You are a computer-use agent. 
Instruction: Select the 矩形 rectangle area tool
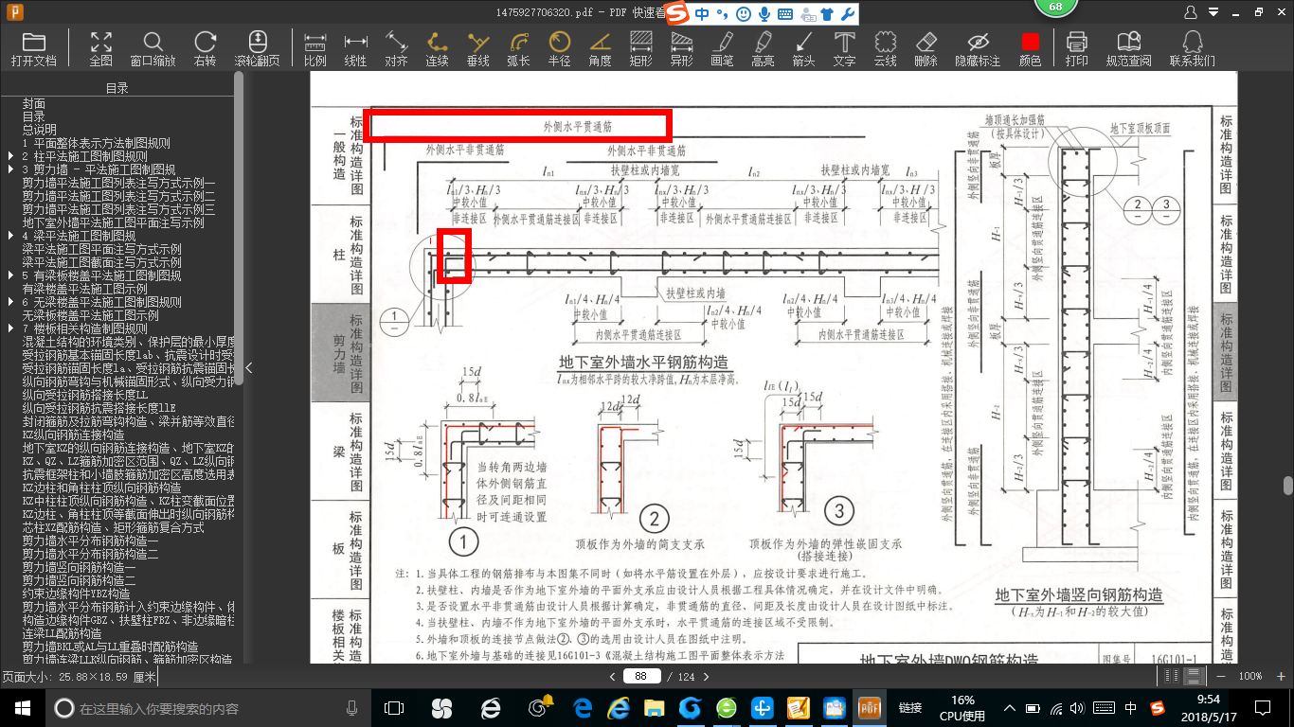[x=640, y=48]
